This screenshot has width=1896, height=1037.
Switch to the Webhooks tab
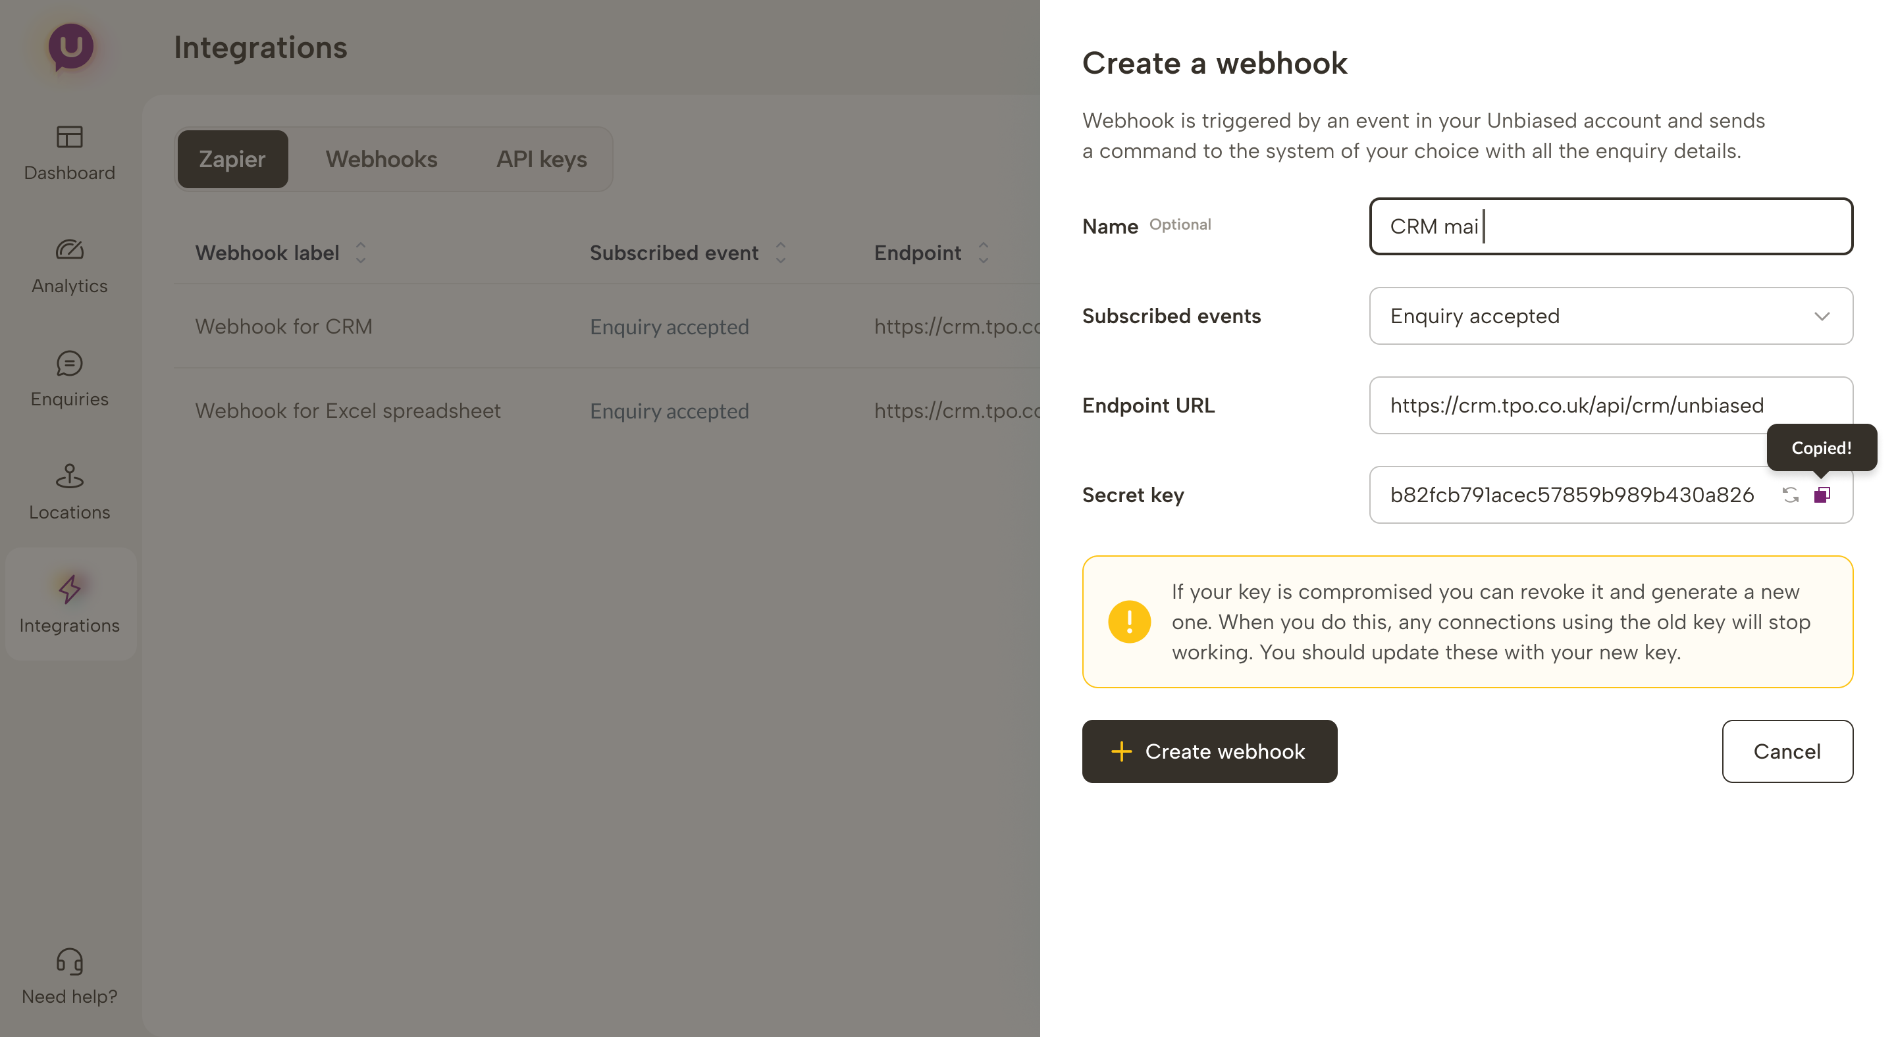click(381, 160)
